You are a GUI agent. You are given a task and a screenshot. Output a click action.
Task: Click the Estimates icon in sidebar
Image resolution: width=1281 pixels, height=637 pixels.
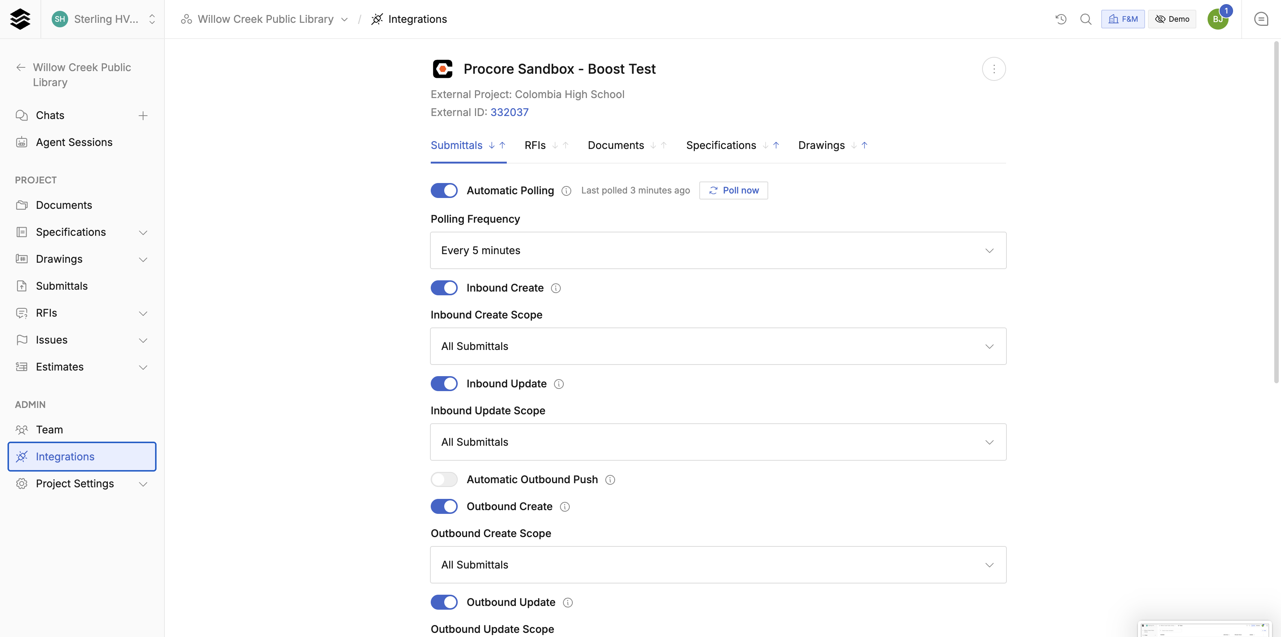tap(21, 367)
